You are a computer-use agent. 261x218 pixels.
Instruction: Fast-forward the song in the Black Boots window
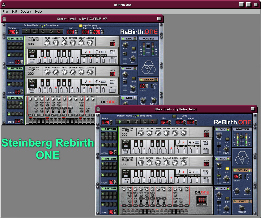pos(145,122)
